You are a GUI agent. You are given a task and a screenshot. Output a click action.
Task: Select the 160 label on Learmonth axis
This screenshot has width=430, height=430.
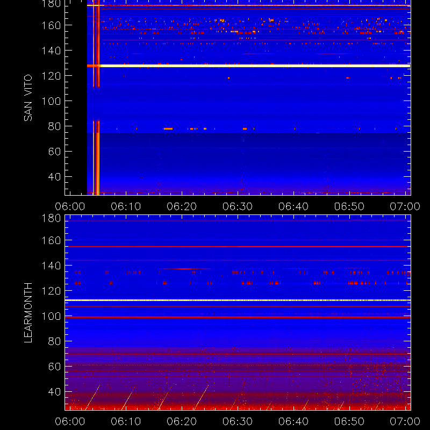coord(51,240)
